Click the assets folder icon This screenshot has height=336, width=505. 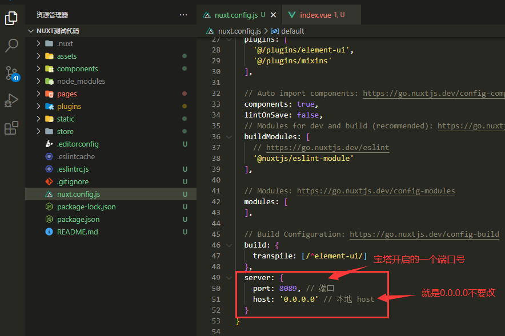[49, 56]
